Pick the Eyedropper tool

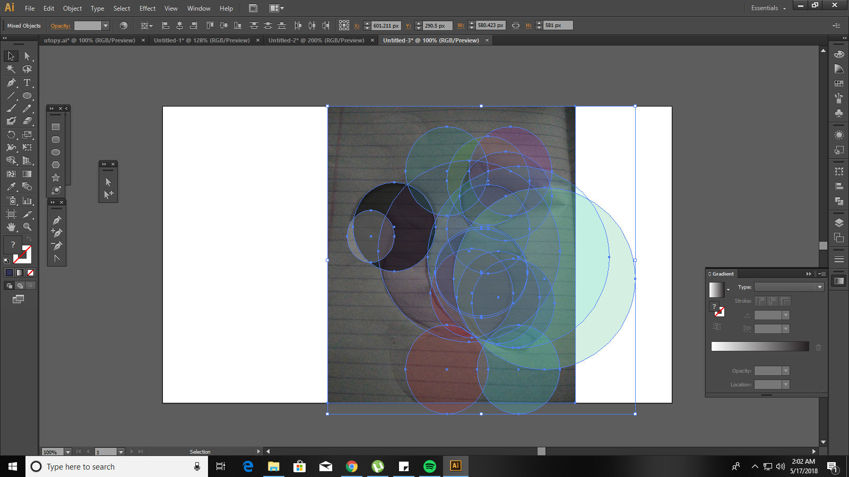click(x=11, y=187)
